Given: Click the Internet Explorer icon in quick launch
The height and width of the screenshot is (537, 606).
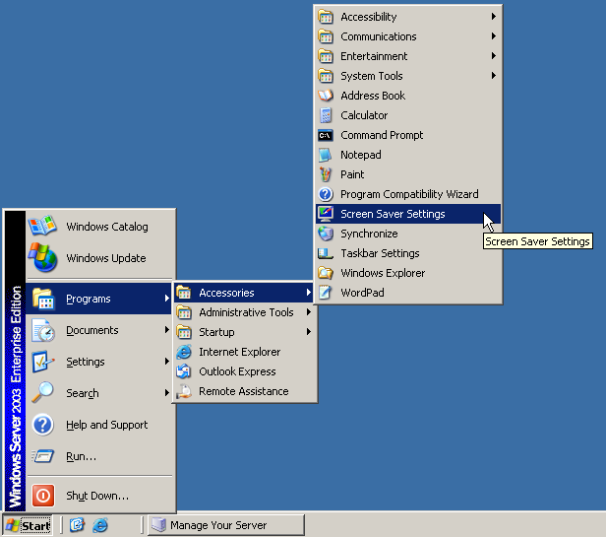Looking at the screenshot, I should [99, 525].
